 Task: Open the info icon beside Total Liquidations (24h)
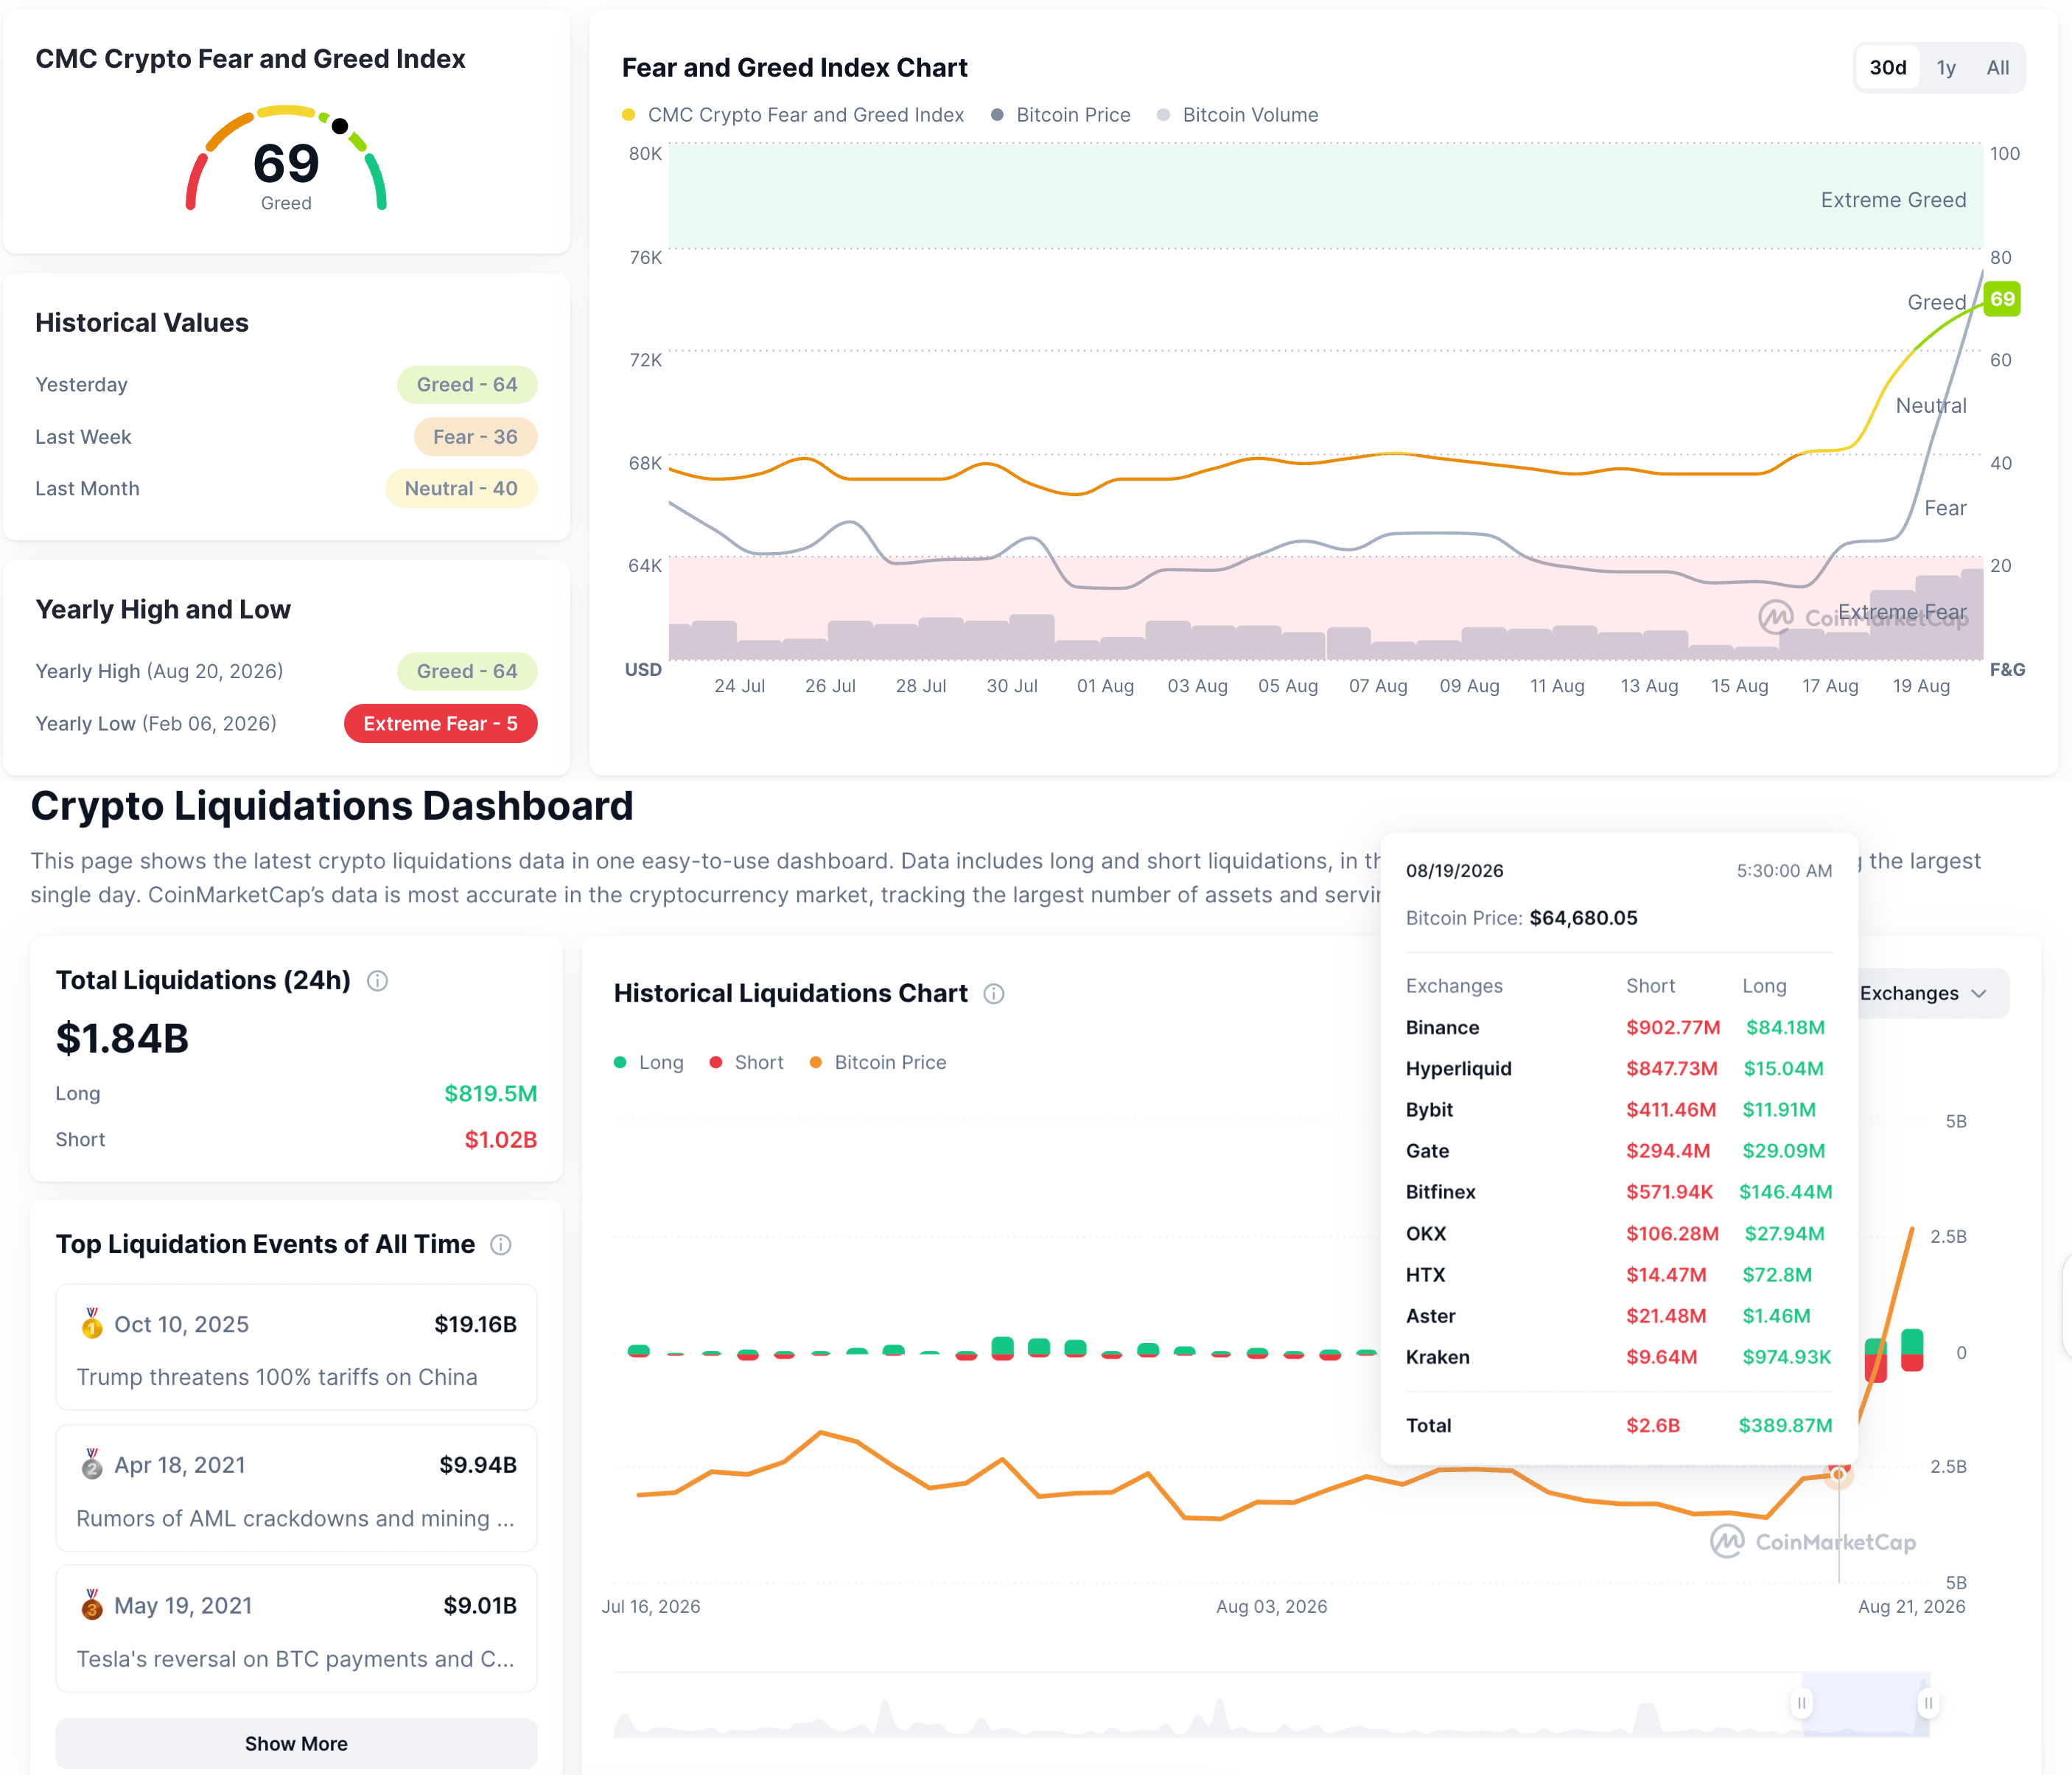point(377,980)
